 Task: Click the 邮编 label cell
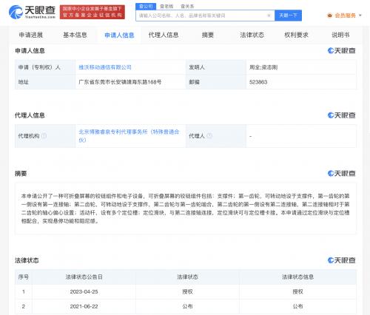[x=216, y=82]
